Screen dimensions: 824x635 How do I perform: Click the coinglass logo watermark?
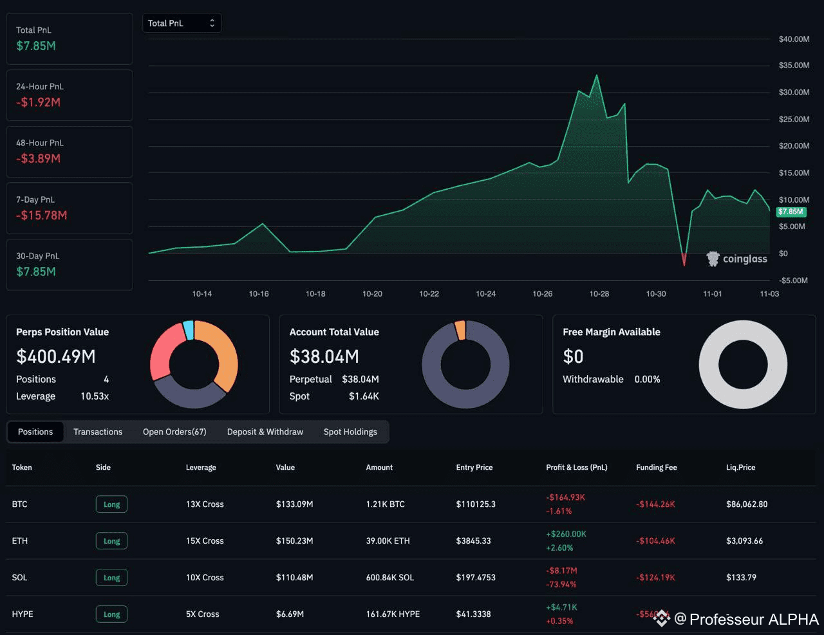[737, 259]
